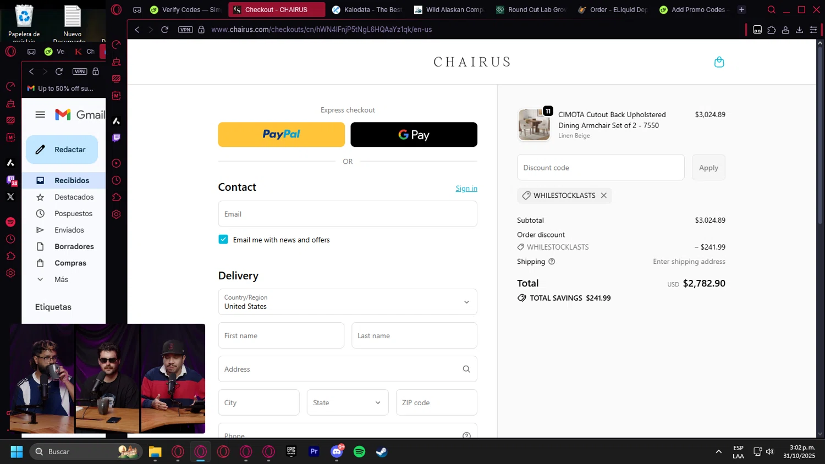Open the browser tab search magnifier icon

point(772,10)
